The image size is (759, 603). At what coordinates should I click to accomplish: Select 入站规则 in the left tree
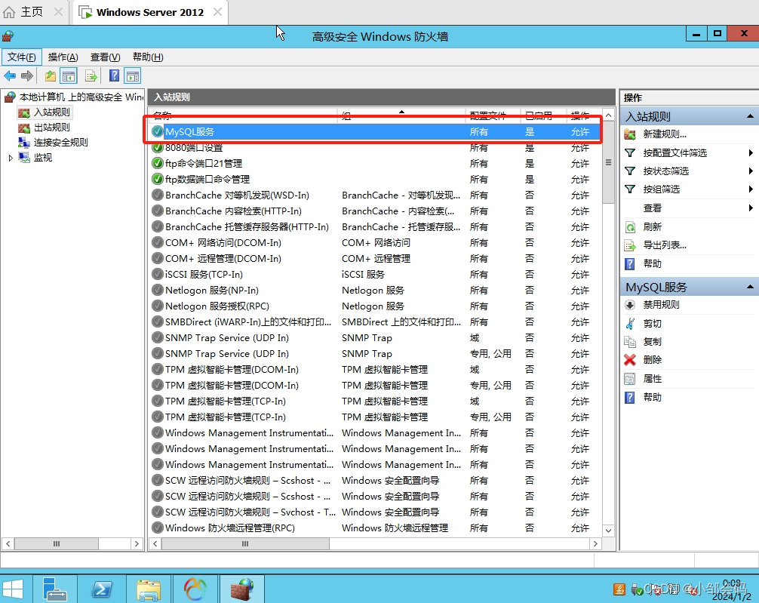(x=52, y=112)
